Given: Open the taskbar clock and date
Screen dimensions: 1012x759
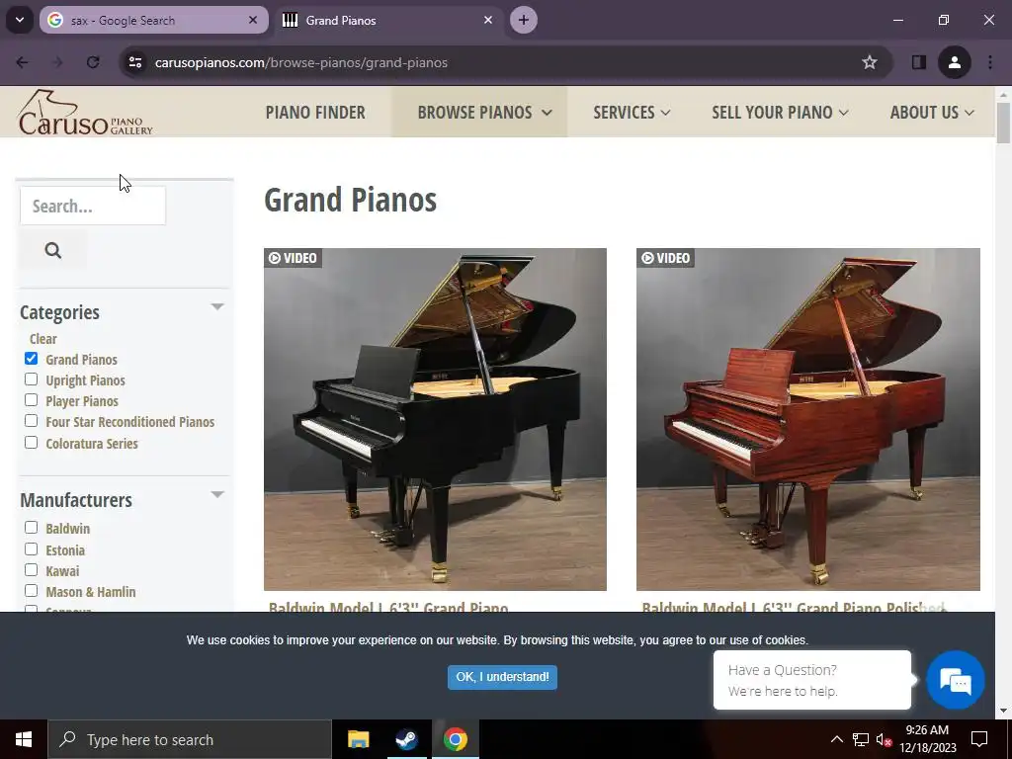Looking at the screenshot, I should [x=927, y=739].
